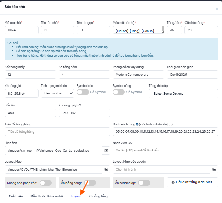
Task: Open the Khoảng tầng tab
Action: pos(98,196)
